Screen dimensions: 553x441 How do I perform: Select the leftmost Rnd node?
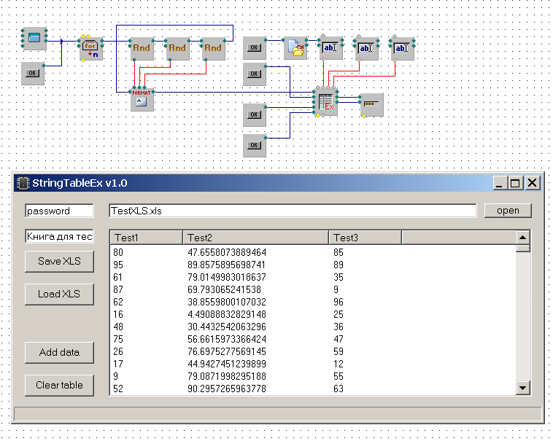coord(142,48)
